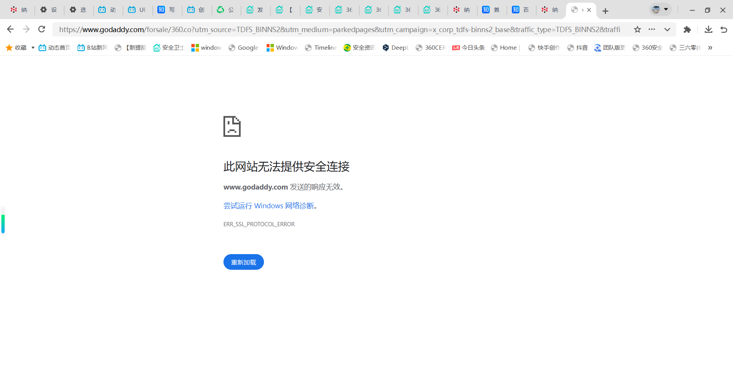
Task: Switch to the Bilibili tab labeled UF
Action: [x=137, y=10]
